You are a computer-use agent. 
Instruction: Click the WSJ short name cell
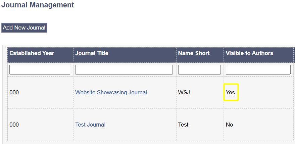(184, 92)
